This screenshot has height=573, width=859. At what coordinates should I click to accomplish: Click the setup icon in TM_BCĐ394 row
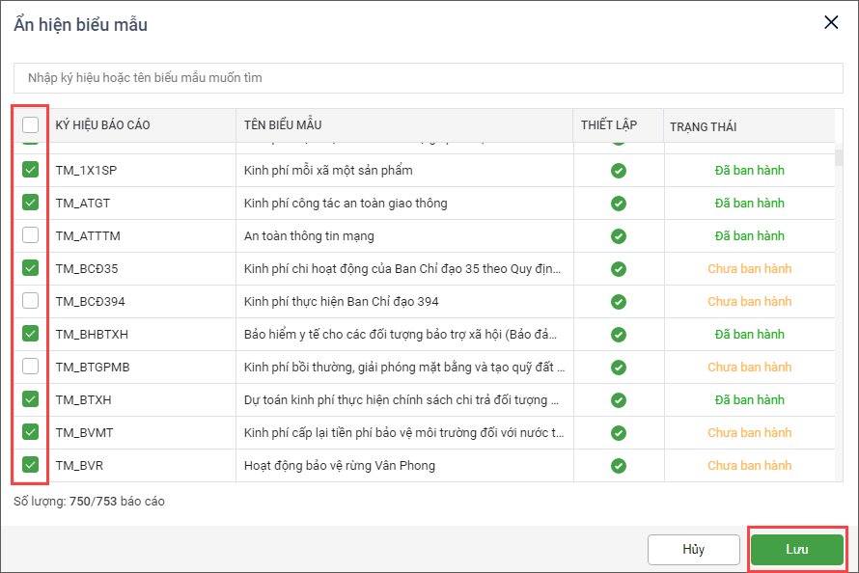(x=619, y=302)
